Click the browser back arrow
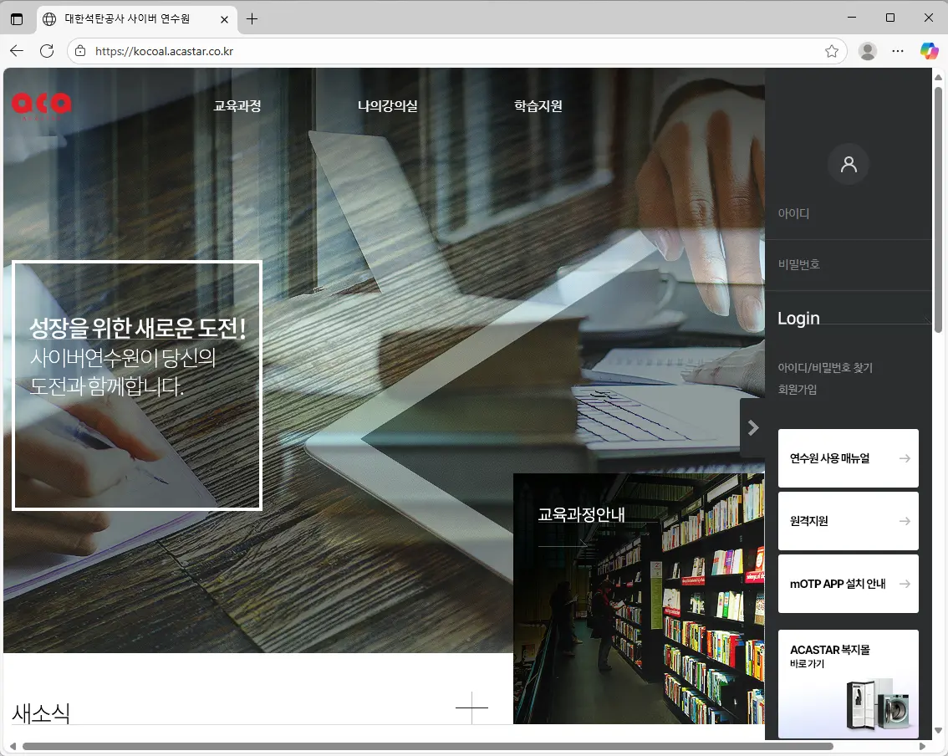 click(17, 51)
